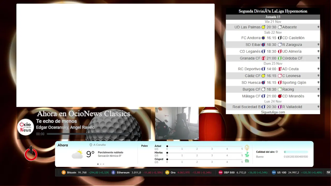Click the Dom 23 Nov date row
Viewport: 331px width, 186px height.
(273, 64)
